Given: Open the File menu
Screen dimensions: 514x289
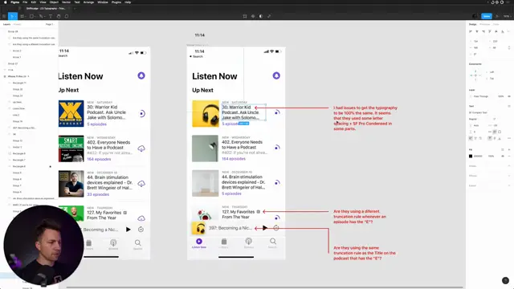Looking at the screenshot, I should (x=25, y=2).
